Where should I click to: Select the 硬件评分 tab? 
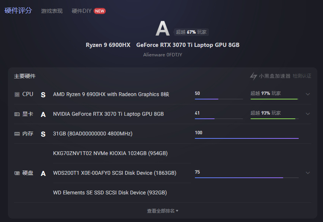click(x=18, y=11)
